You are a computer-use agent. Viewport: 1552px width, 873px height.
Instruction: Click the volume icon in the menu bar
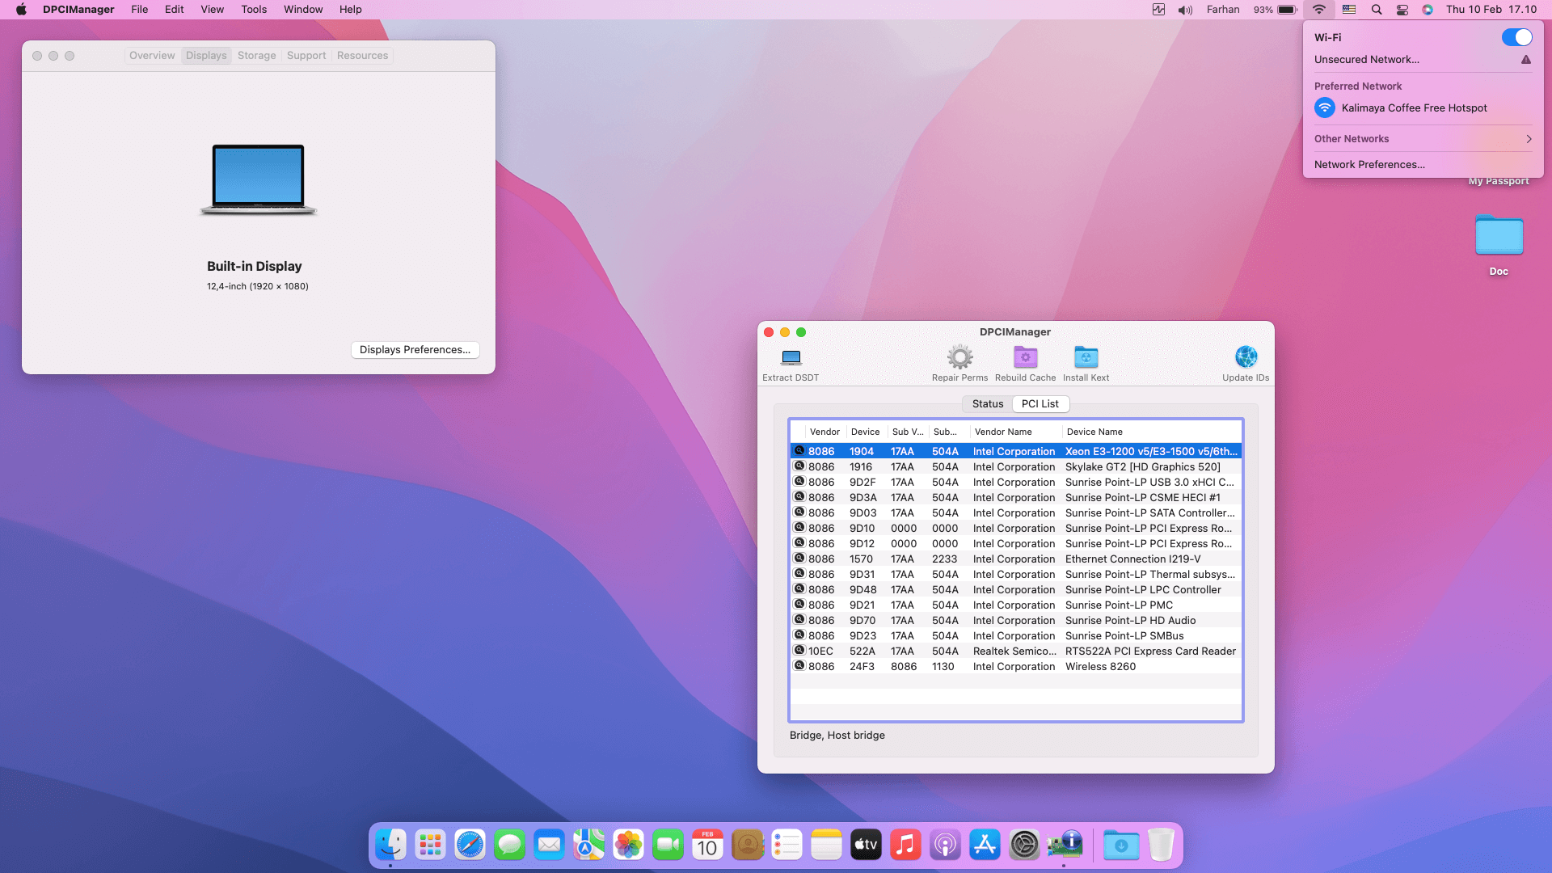1185,10
